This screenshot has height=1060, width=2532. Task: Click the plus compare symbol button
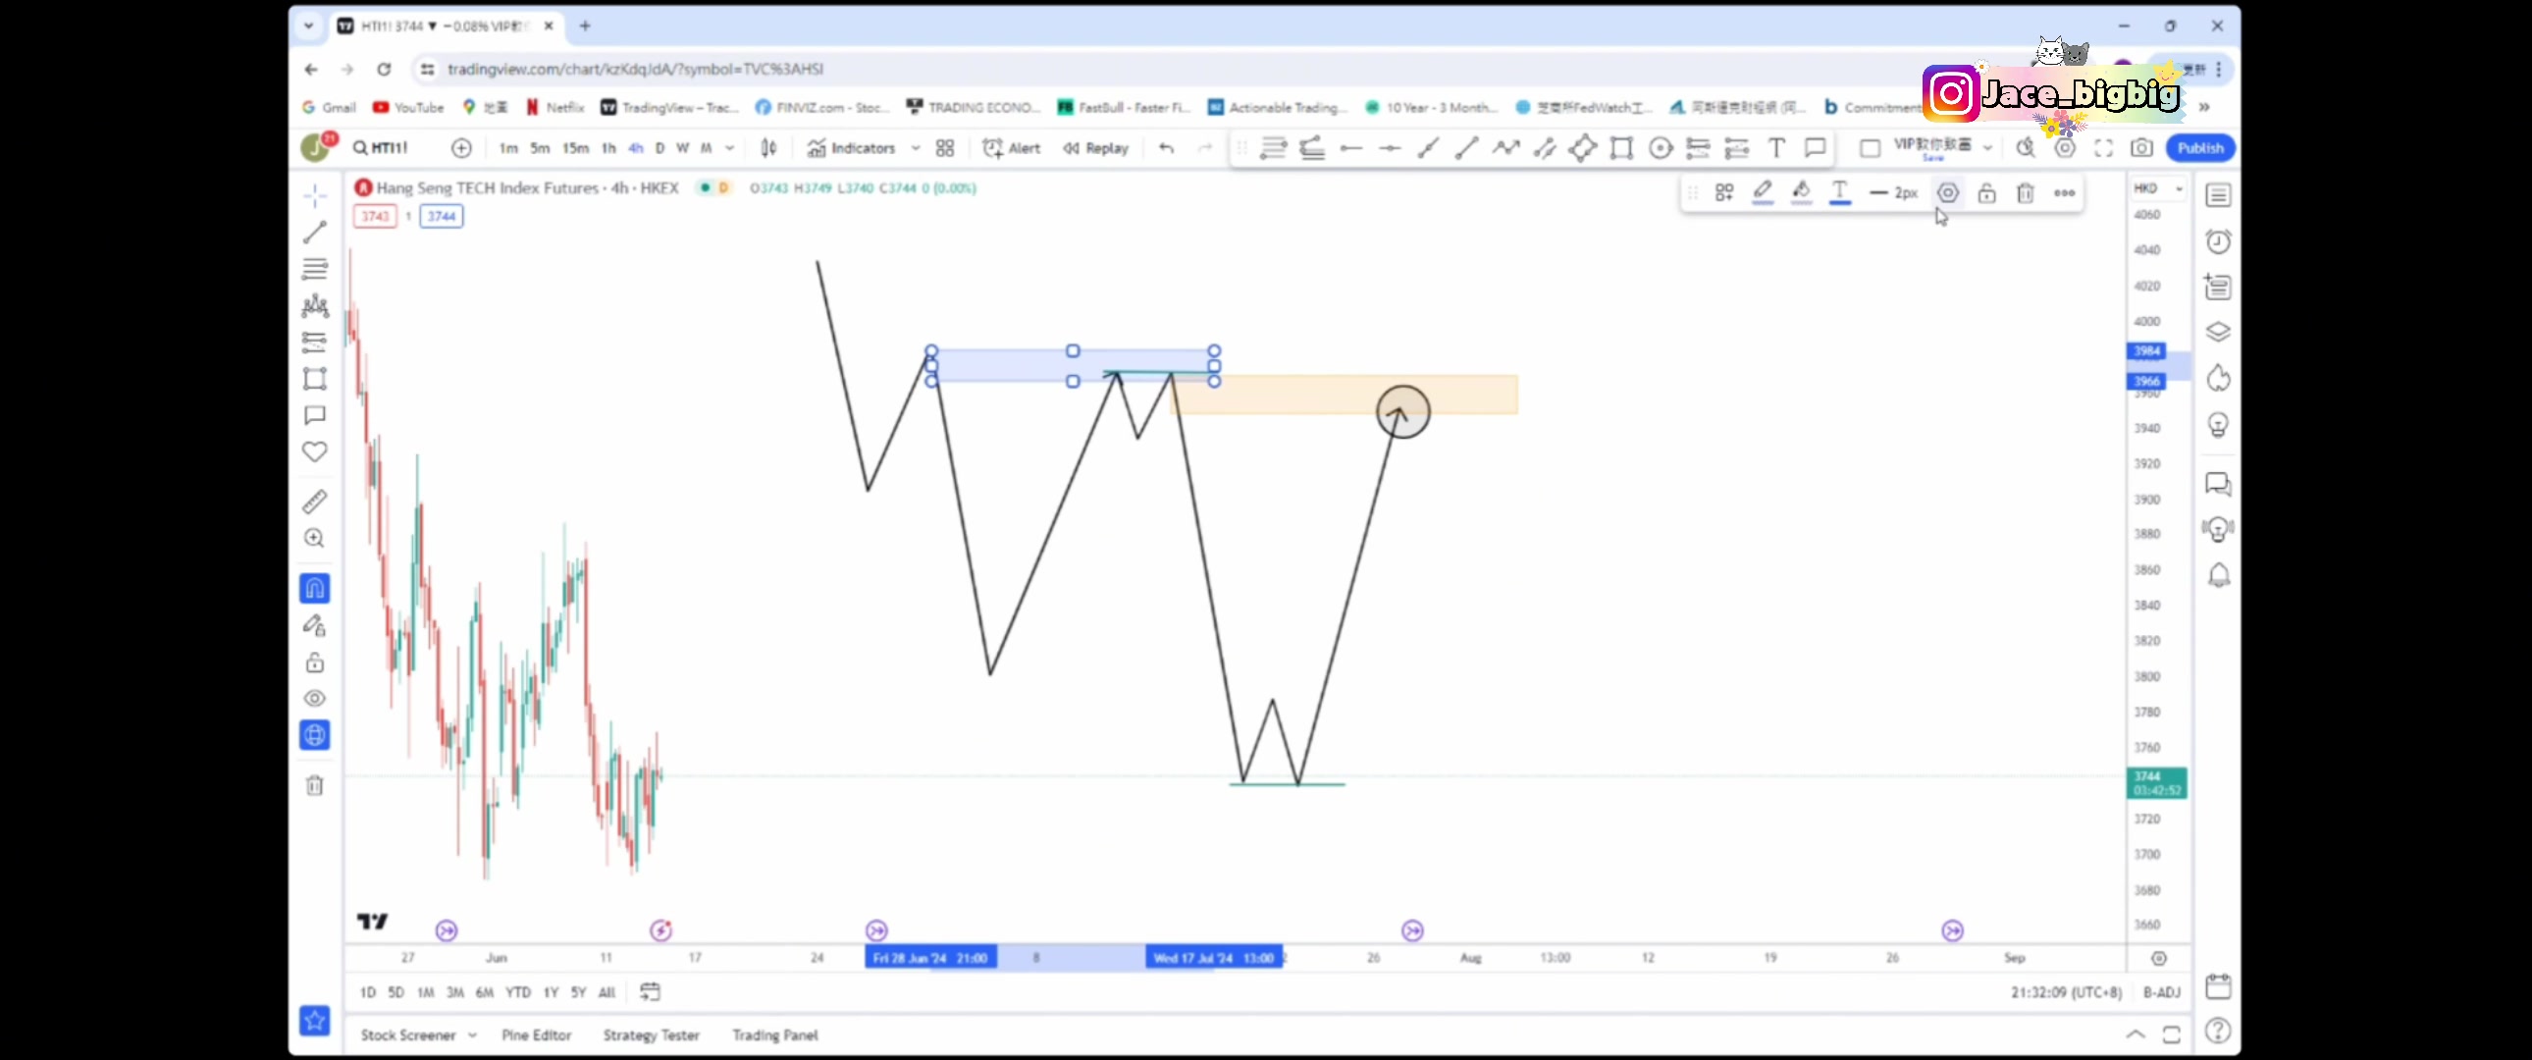point(461,147)
